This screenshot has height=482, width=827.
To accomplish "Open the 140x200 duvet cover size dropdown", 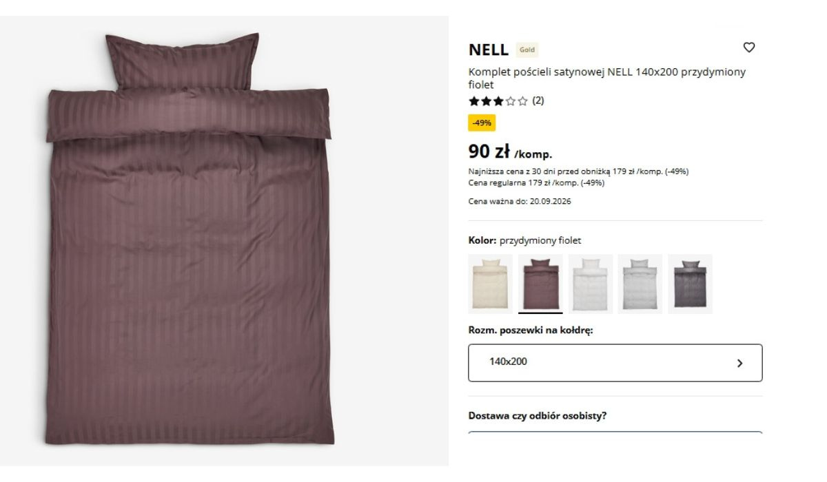I will pyautogui.click(x=615, y=363).
